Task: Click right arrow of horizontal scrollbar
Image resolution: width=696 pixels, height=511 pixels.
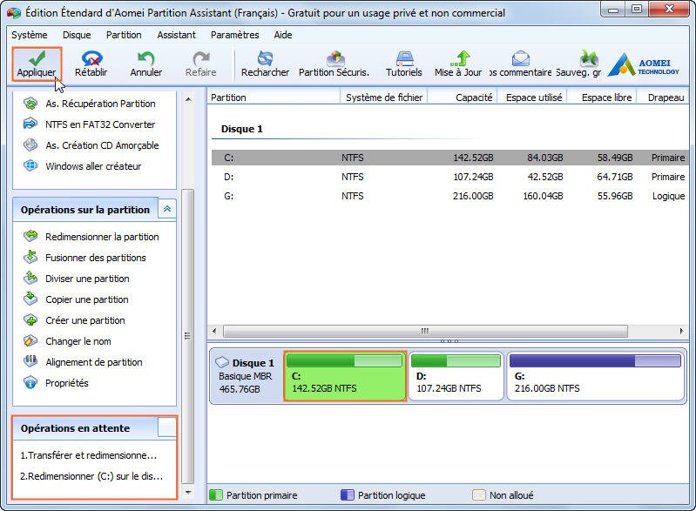Action: (681, 331)
